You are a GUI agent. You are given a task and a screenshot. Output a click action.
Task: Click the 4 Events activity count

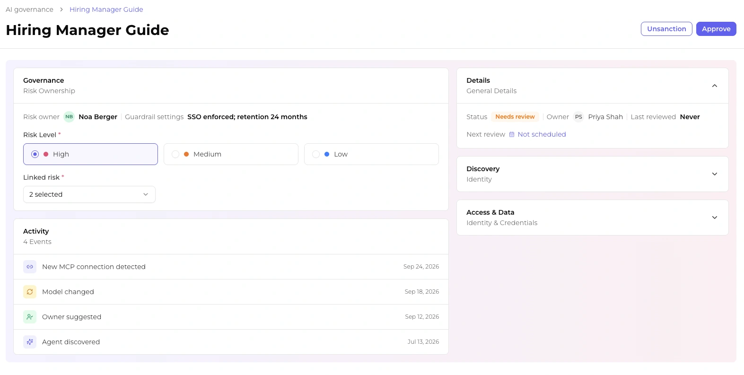(37, 242)
